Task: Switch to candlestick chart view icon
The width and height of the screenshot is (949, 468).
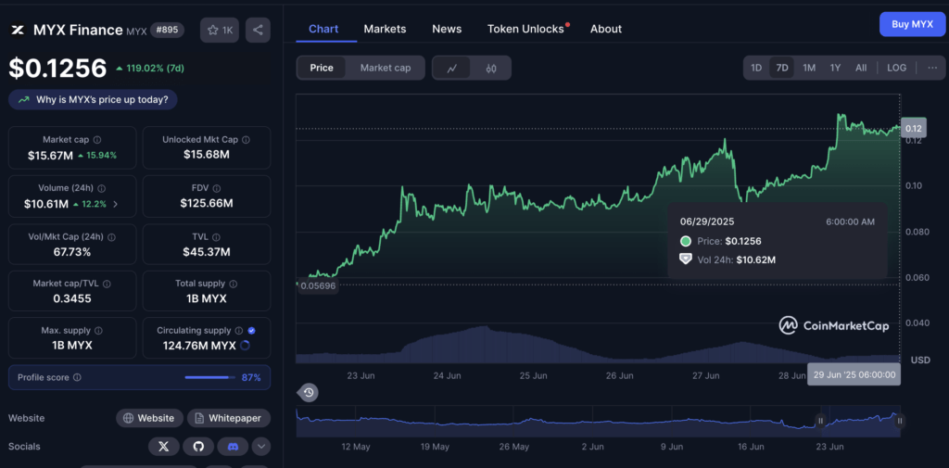Action: point(491,68)
